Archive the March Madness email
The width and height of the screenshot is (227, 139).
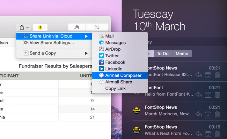pos(208,114)
